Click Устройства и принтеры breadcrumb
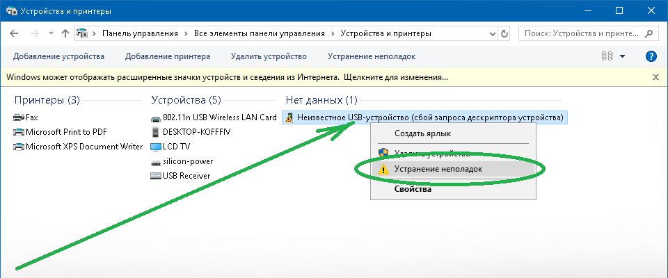 (x=385, y=33)
